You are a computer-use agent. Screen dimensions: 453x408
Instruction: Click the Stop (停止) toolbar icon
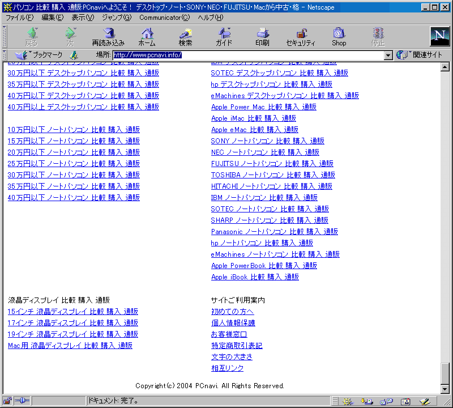click(378, 37)
